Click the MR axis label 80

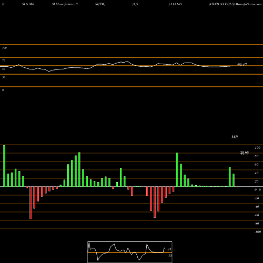(x=257, y=156)
